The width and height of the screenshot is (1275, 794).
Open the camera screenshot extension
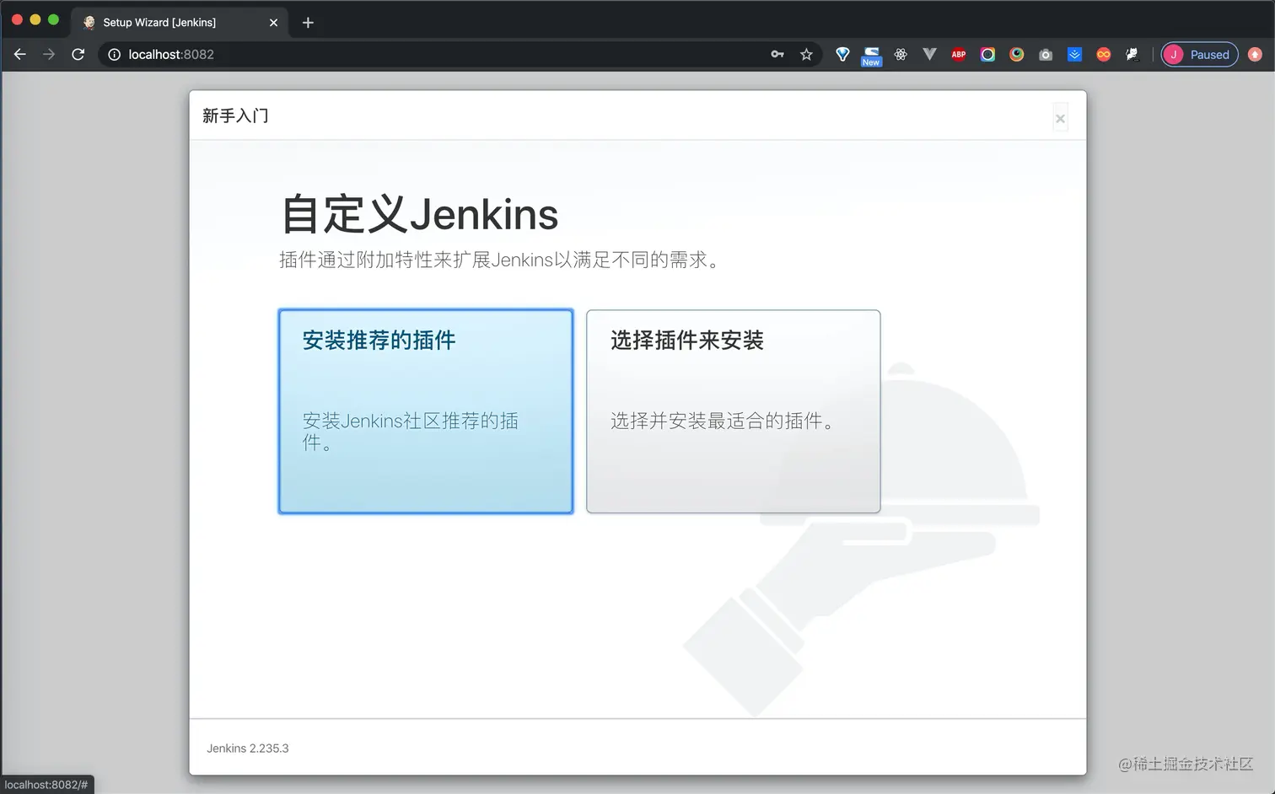1046,55
